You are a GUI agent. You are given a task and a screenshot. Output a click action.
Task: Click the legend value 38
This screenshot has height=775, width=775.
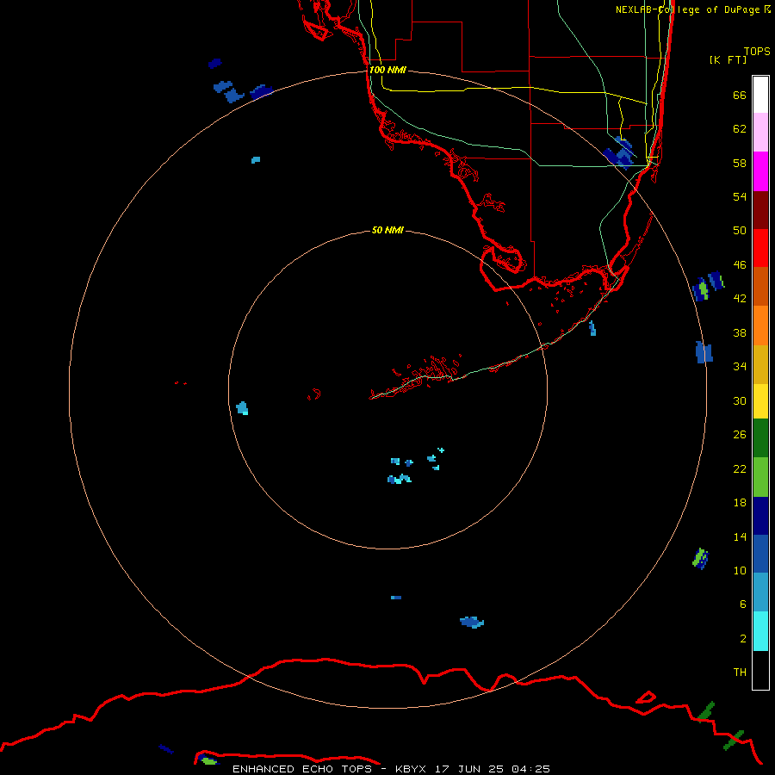[740, 332]
